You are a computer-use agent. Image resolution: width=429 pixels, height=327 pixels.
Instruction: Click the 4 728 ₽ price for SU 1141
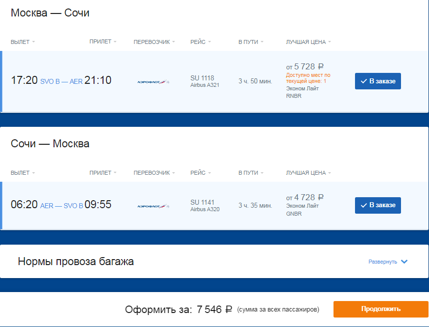pos(305,197)
